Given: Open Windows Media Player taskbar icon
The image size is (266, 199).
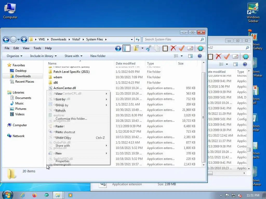Looking at the screenshot, I should 70,195.
